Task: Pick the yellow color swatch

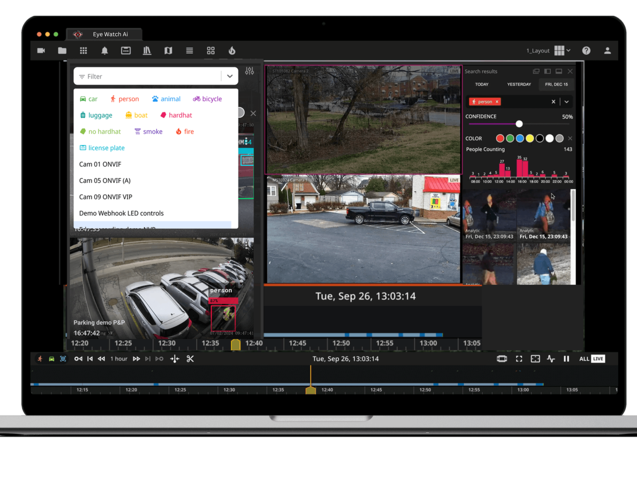Action: 530,138
